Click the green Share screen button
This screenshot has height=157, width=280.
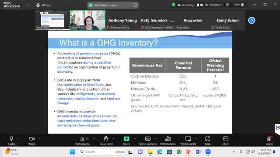click(x=126, y=139)
